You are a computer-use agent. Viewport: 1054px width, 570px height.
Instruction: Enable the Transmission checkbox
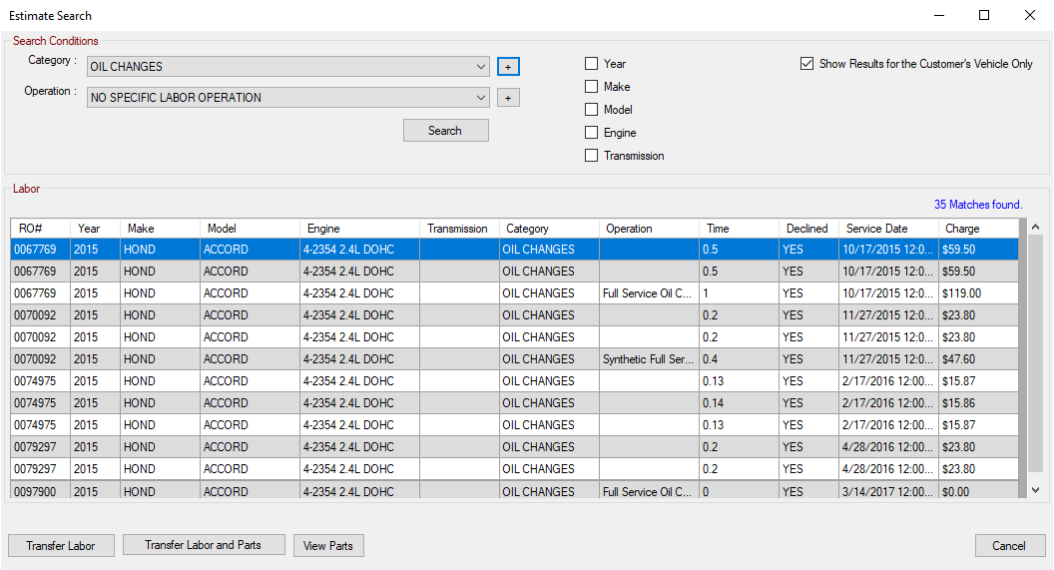pyautogui.click(x=592, y=156)
